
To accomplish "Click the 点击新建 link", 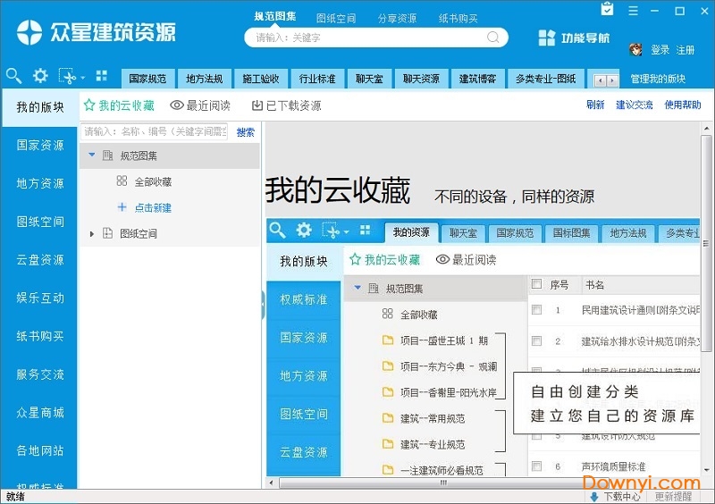I will coord(153,207).
